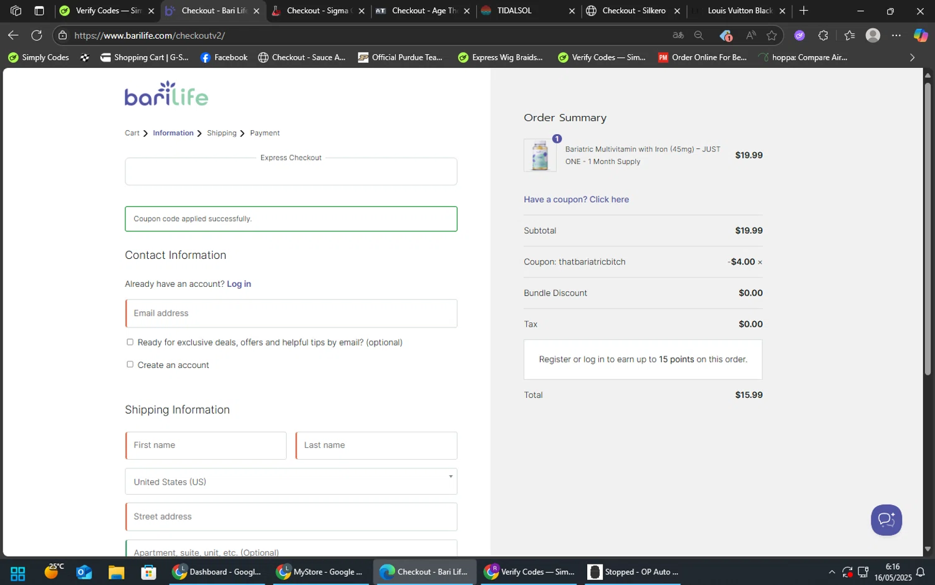
Task: Check the exclusive deals email opt-in box
Action: [130, 342]
